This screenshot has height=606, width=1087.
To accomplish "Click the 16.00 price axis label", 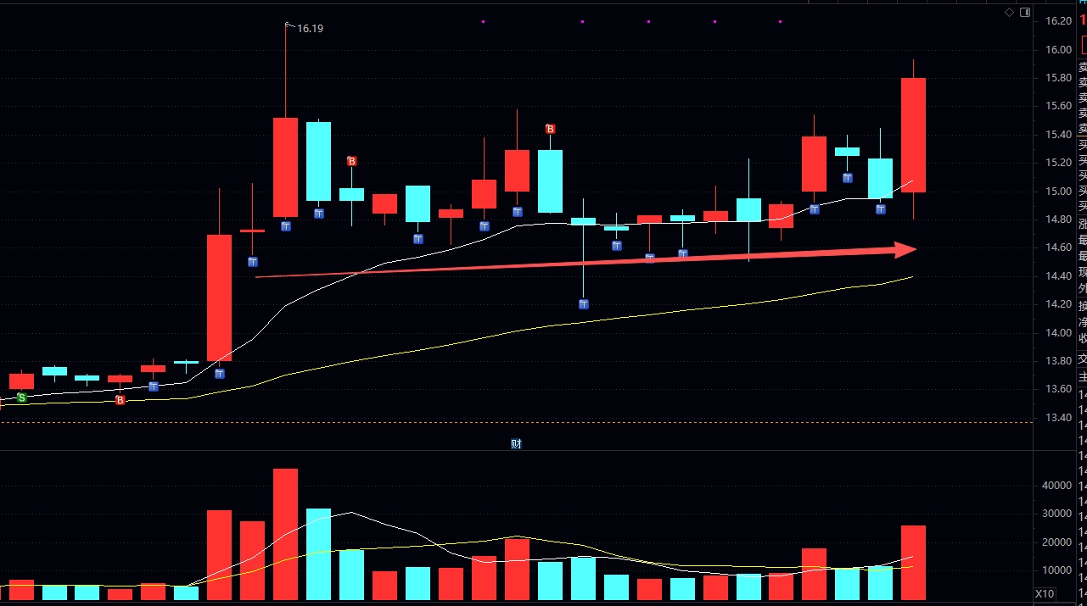I will coord(1058,50).
